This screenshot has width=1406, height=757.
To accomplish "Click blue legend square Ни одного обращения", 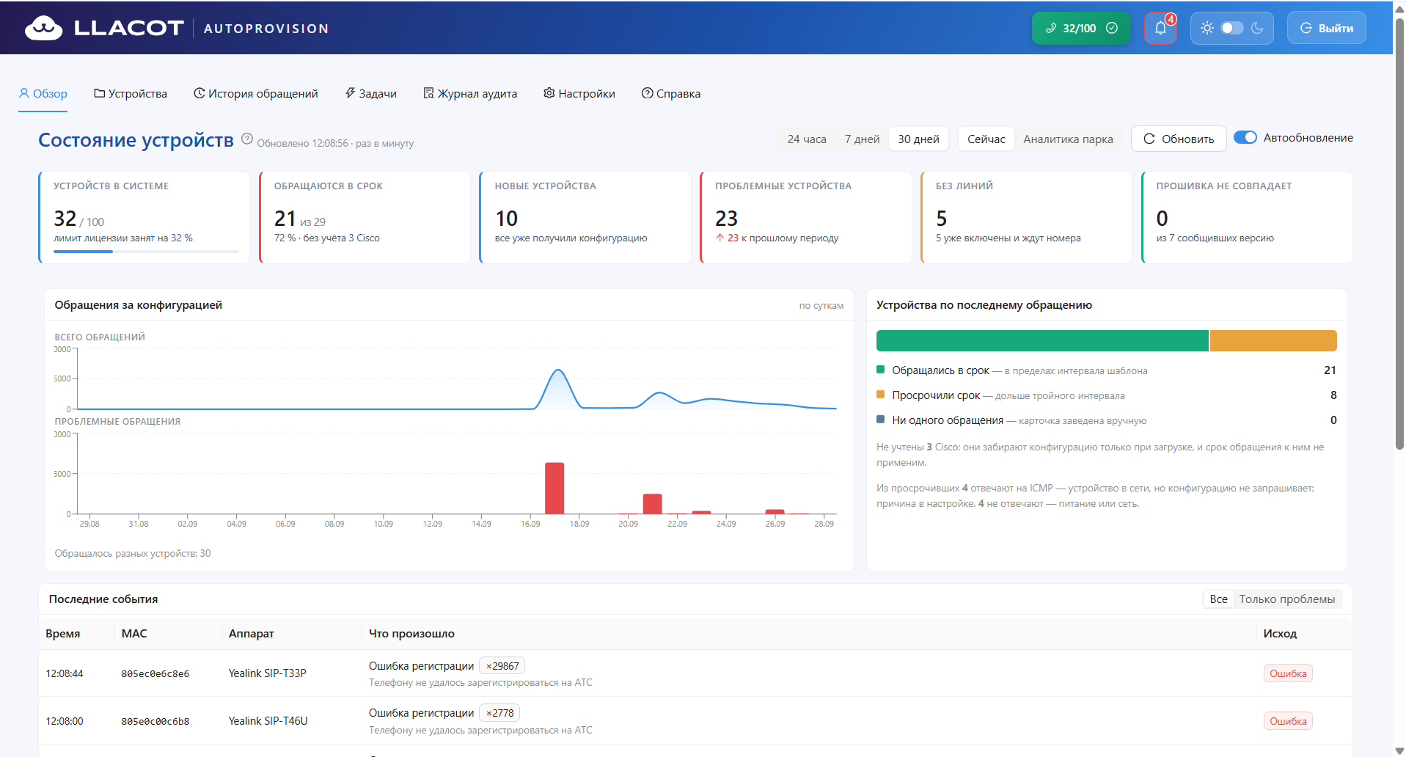I will tap(880, 420).
